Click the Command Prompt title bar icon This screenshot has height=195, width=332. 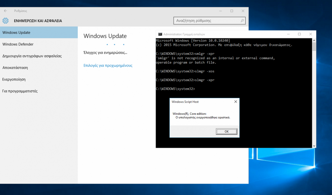click(x=160, y=34)
